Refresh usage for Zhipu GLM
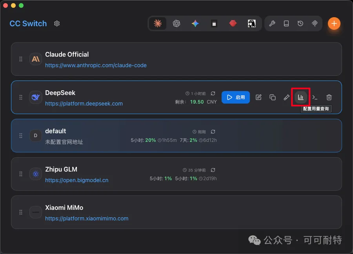 [x=213, y=170]
